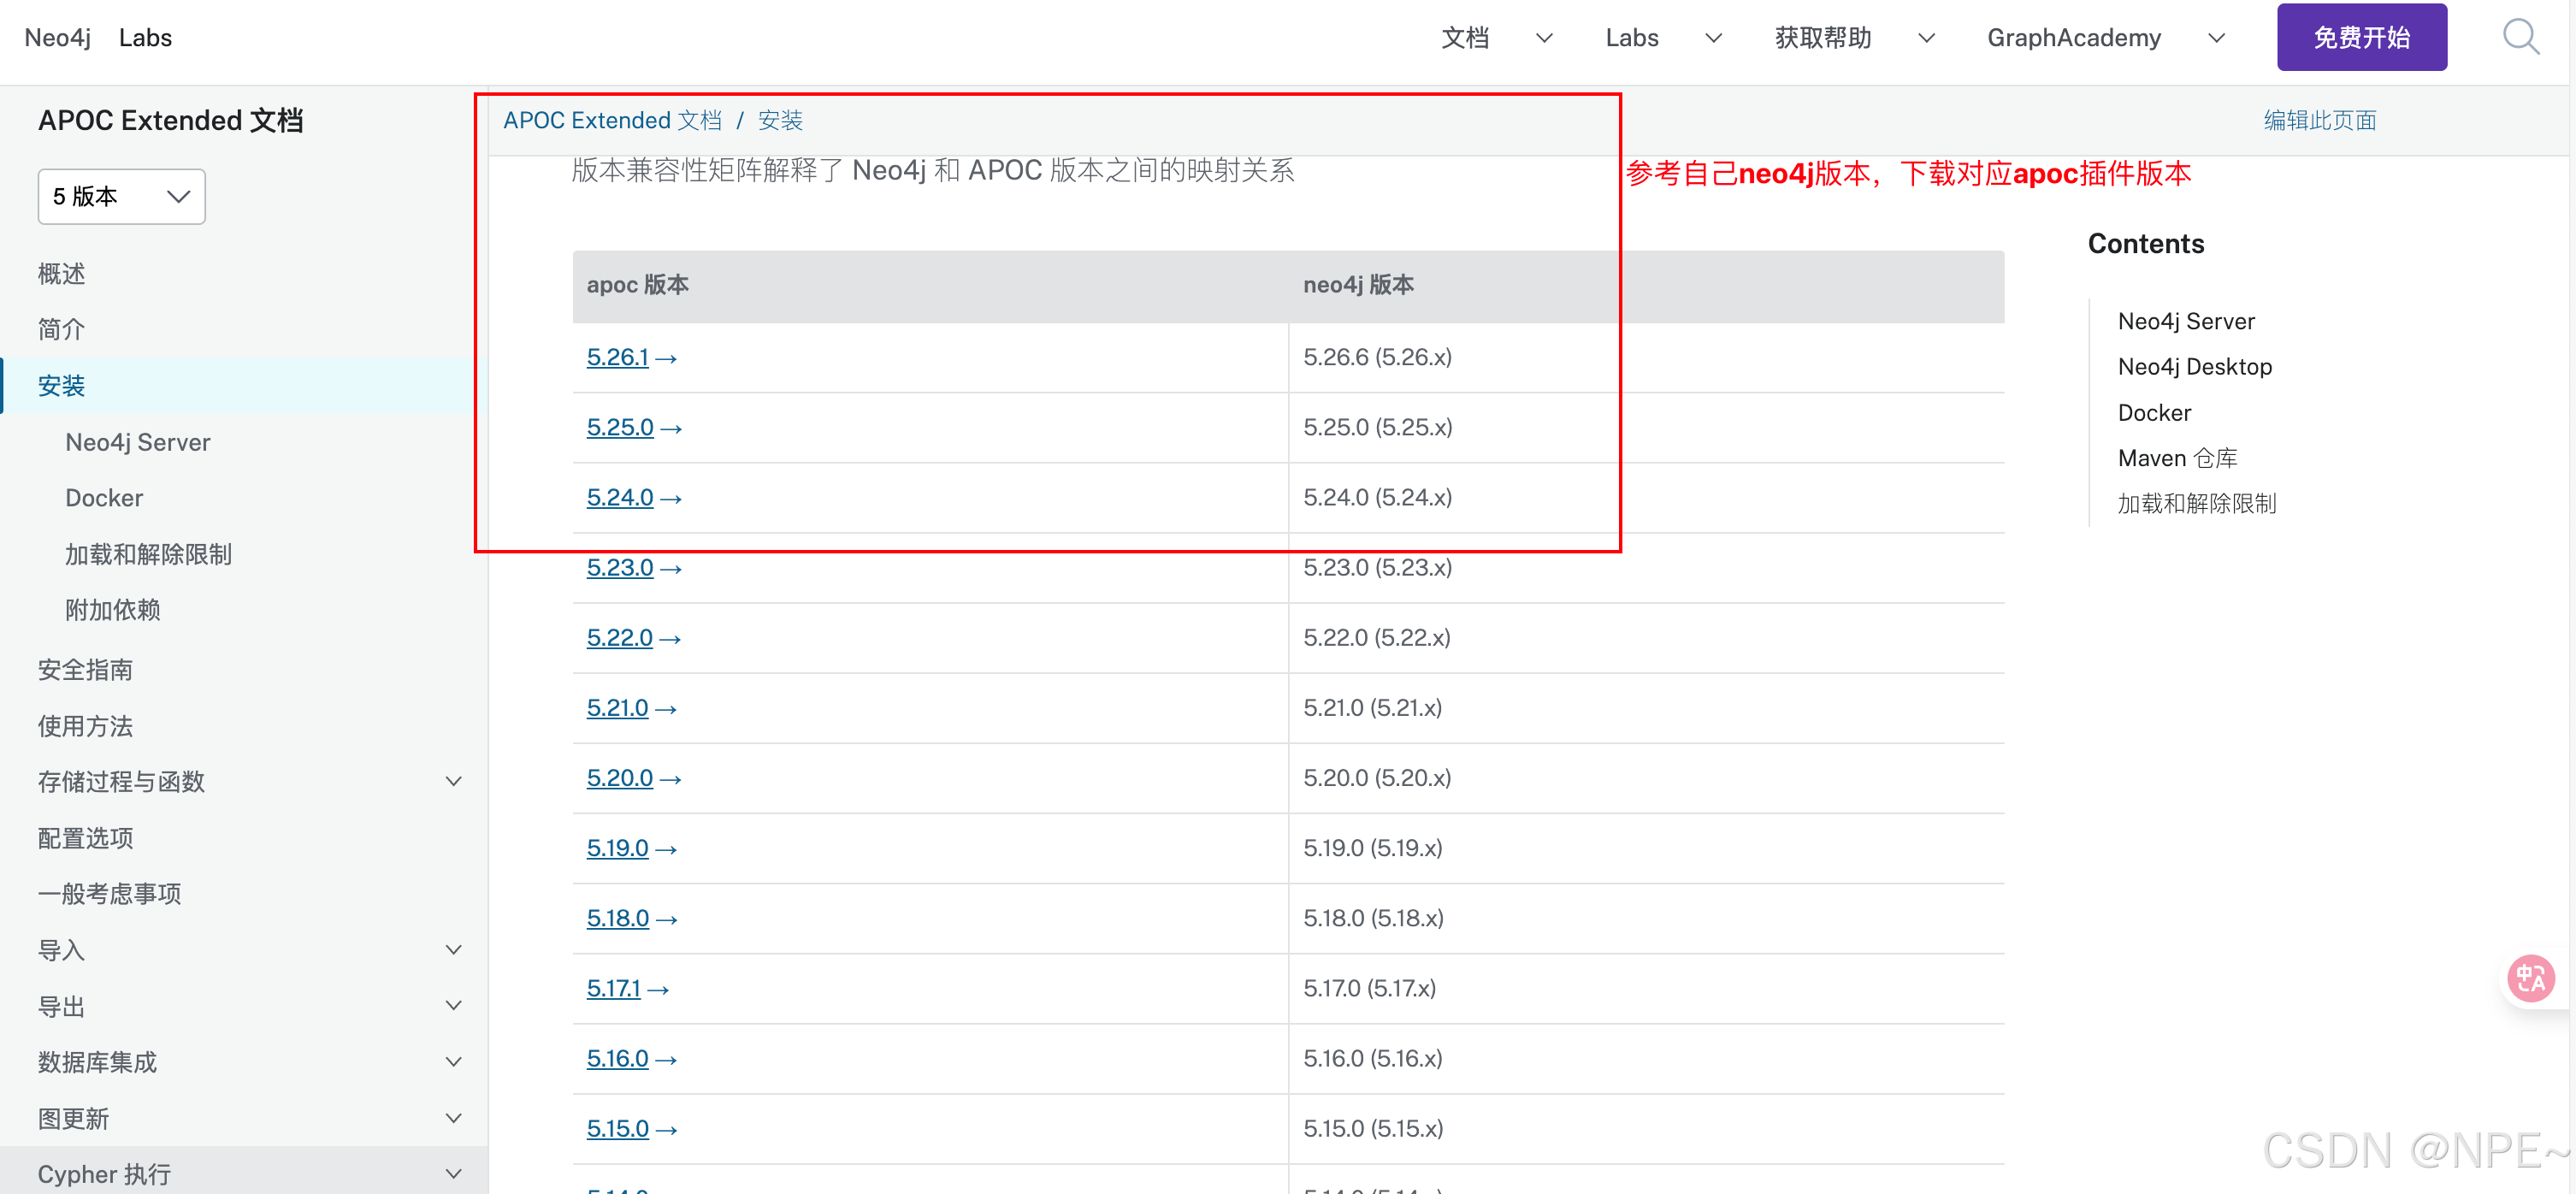Expand the 导入 sidebar section
Screen dimensions: 2576x1194
[453, 949]
